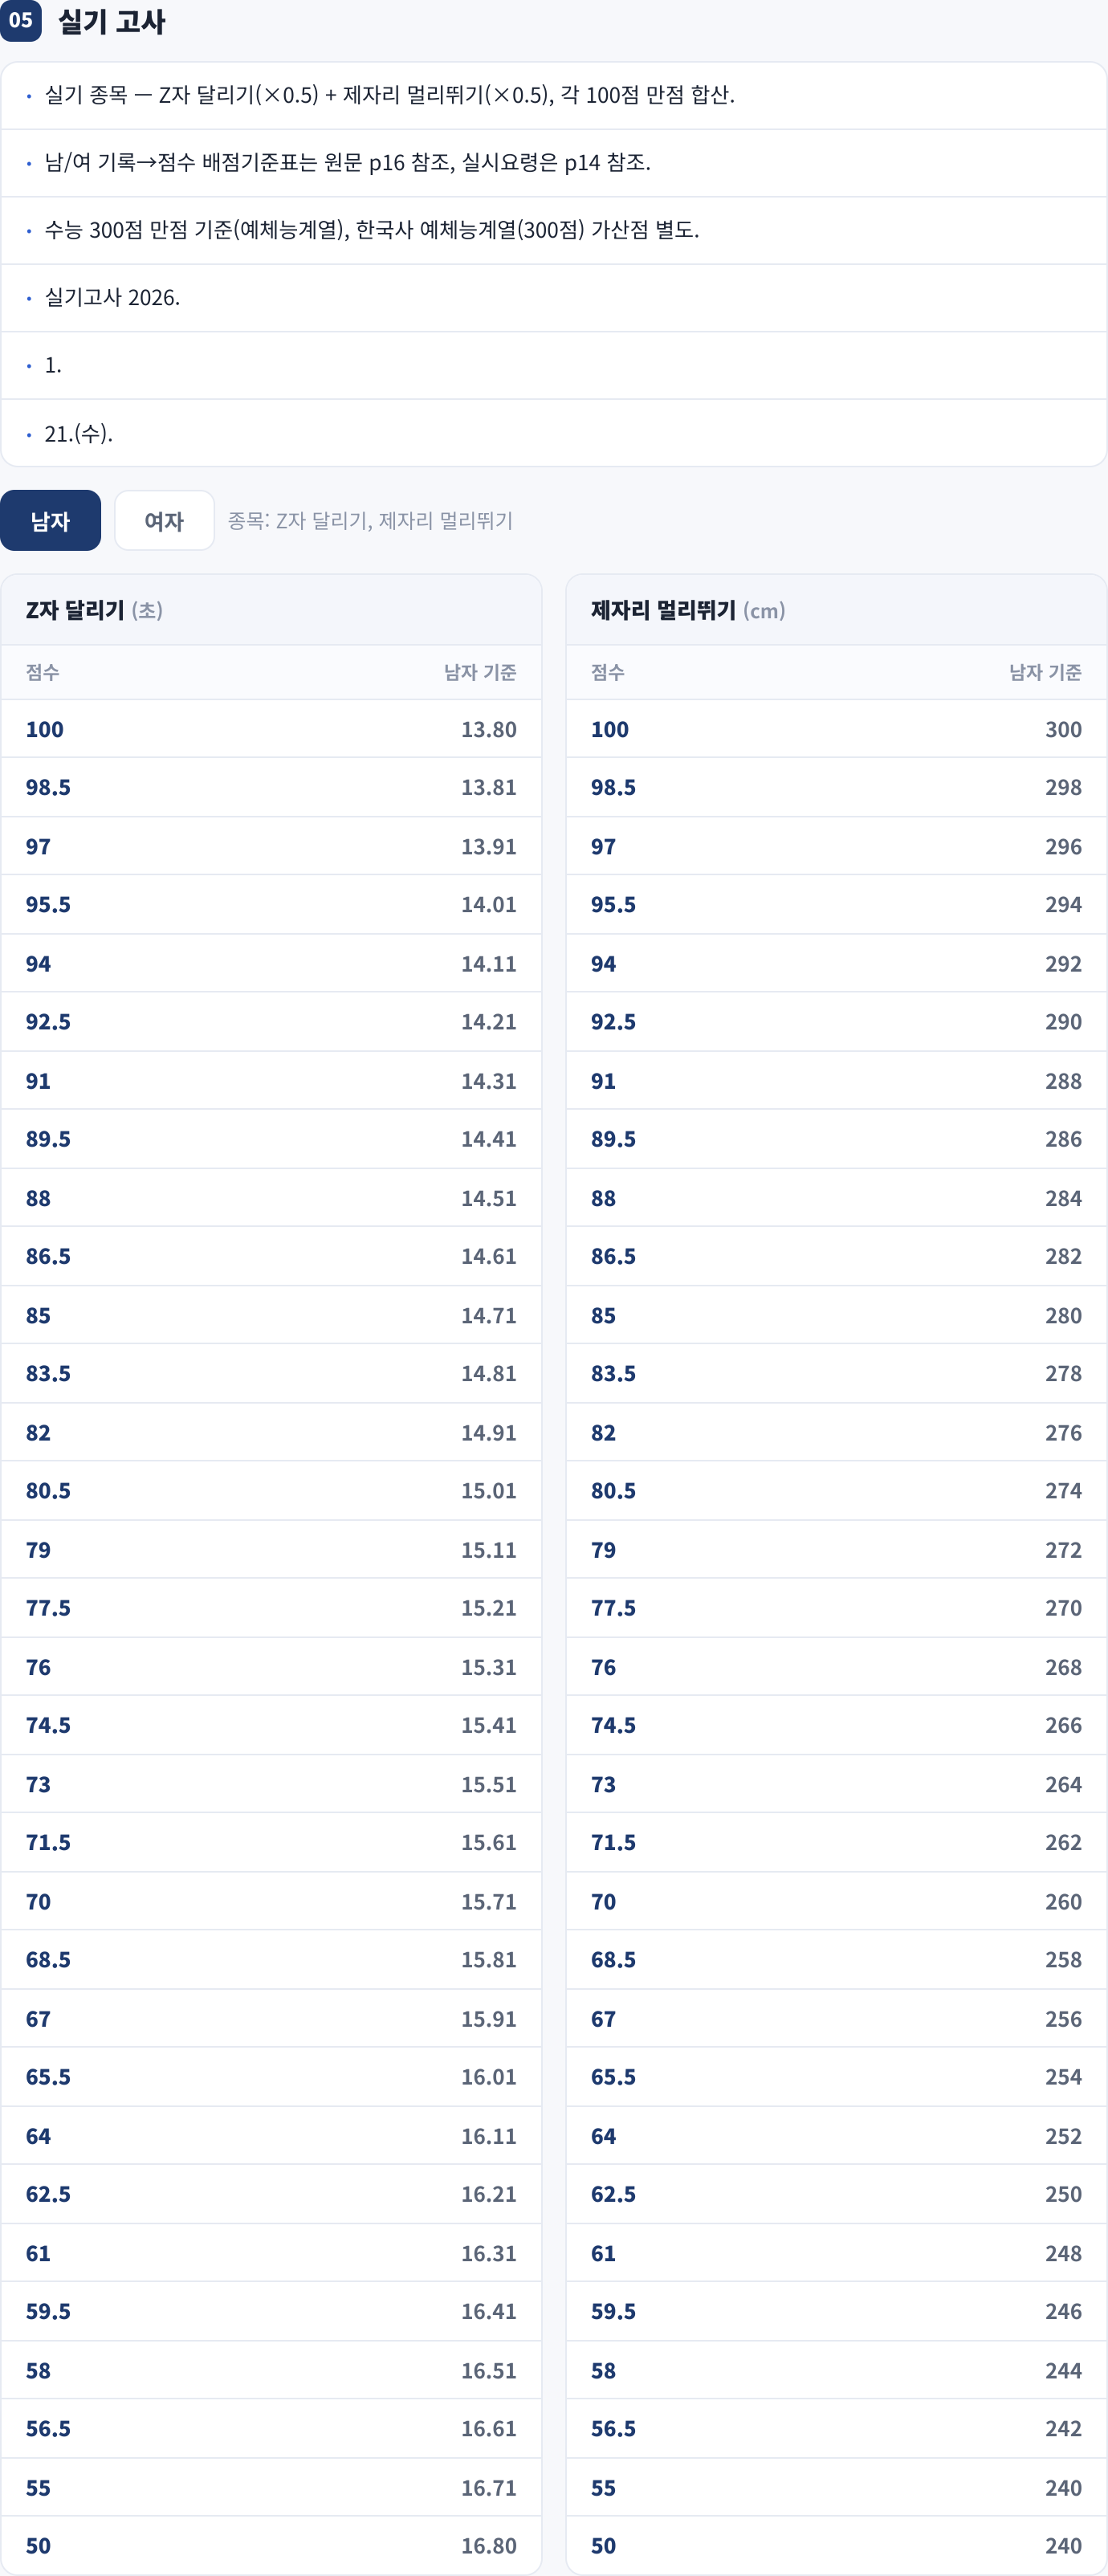Select the 300 cm row in 제자리 멀리뛰기
This screenshot has width=1108, height=2576.
point(836,729)
